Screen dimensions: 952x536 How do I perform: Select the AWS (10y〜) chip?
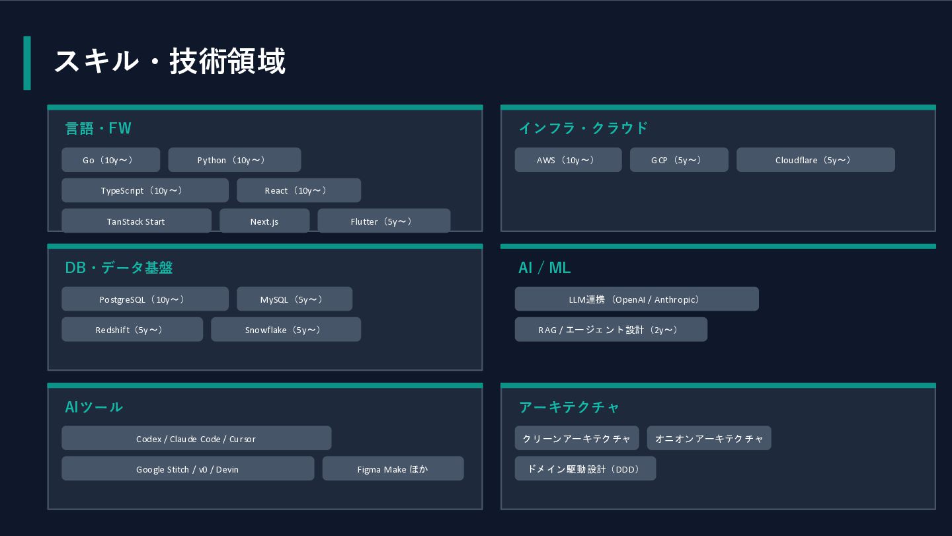[x=568, y=160]
